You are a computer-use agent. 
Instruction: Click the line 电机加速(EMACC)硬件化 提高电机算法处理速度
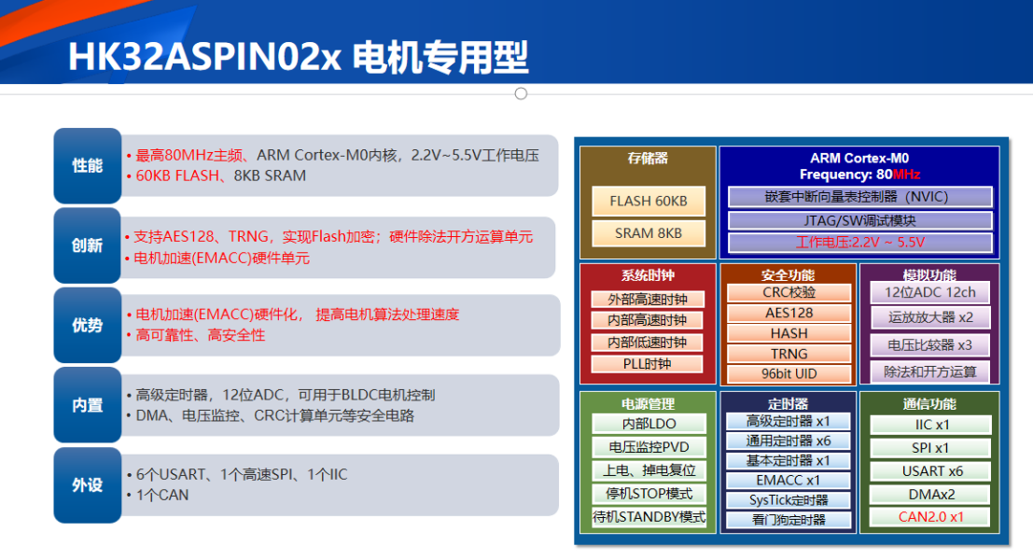click(297, 315)
